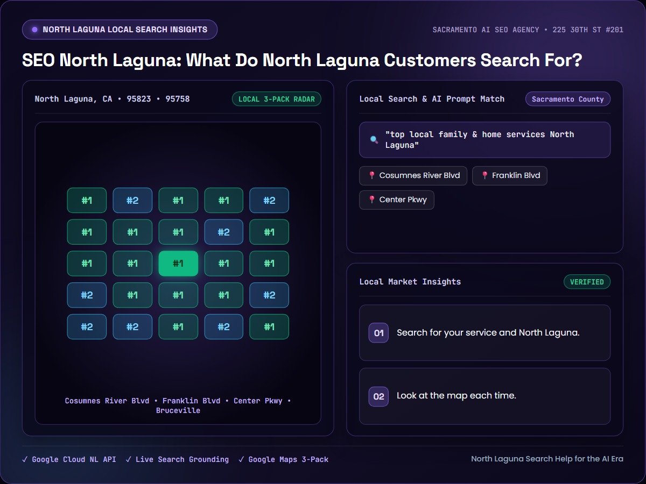Click the pin icon beside Franklin Blvd chip
The height and width of the screenshot is (484, 646).
pyautogui.click(x=484, y=175)
